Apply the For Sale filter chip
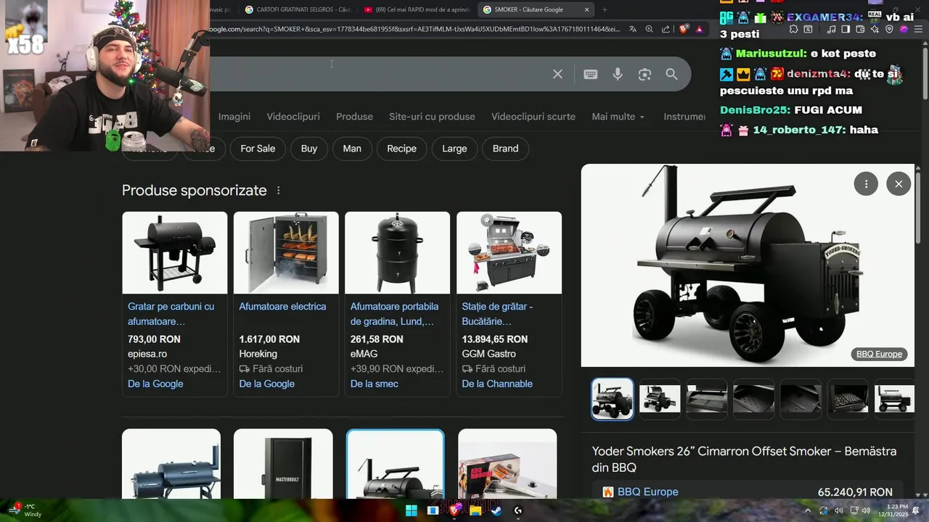 258,149
